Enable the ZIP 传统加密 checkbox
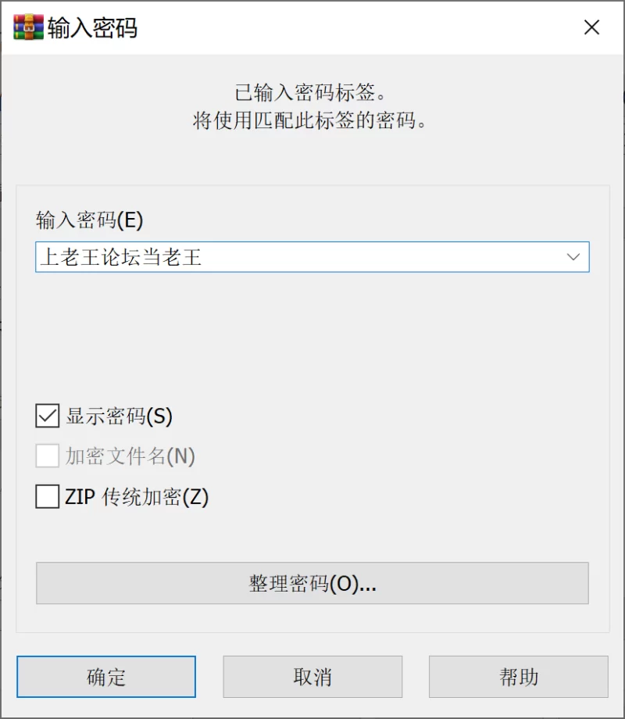The image size is (625, 719). [48, 497]
